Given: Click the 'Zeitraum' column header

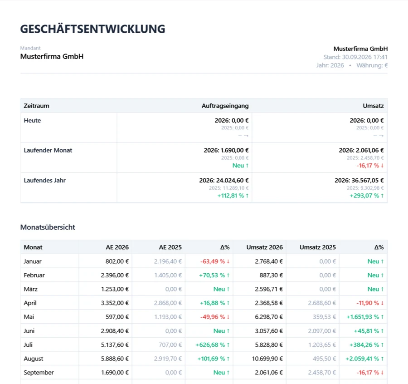Looking at the screenshot, I should [x=36, y=106].
